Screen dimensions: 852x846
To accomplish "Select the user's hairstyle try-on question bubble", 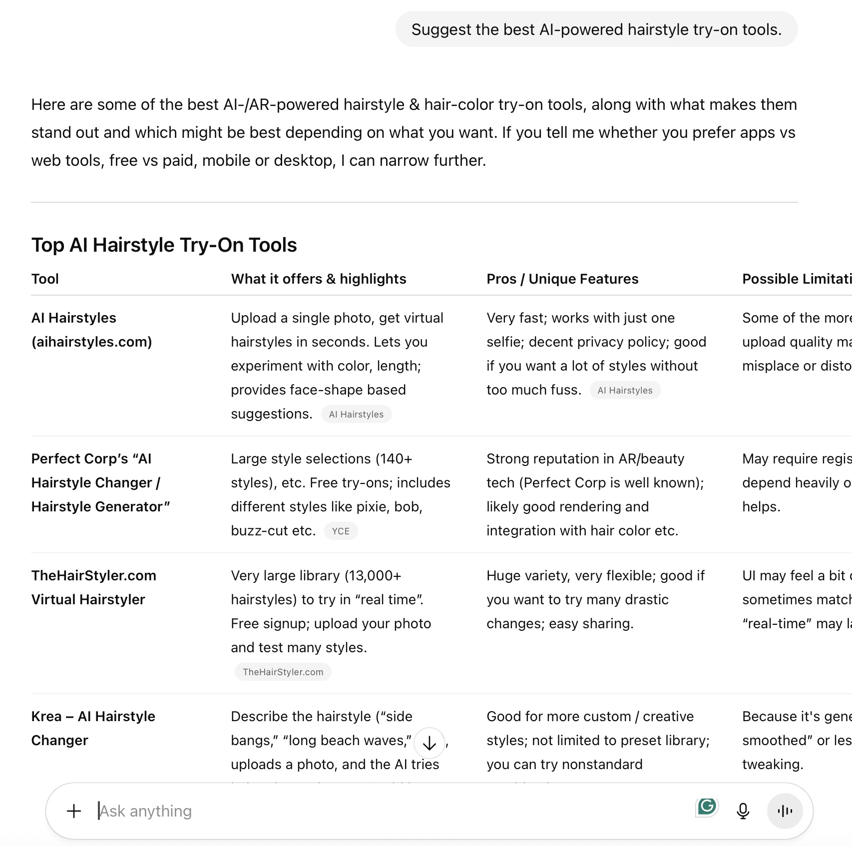I will pyautogui.click(x=595, y=29).
